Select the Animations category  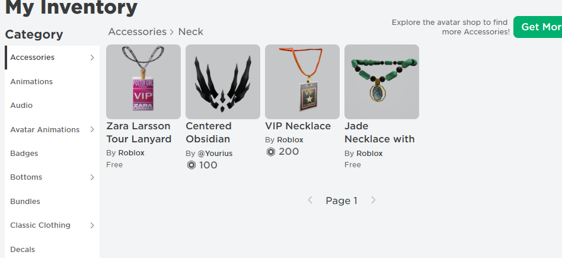31,82
